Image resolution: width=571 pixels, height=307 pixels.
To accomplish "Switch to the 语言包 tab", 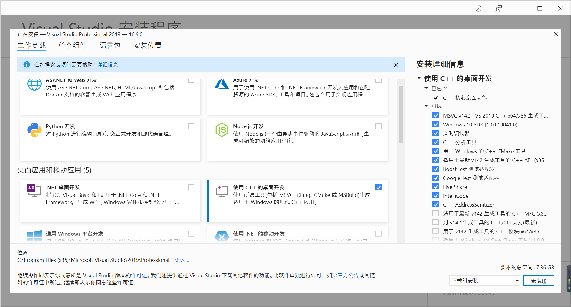I will click(110, 45).
